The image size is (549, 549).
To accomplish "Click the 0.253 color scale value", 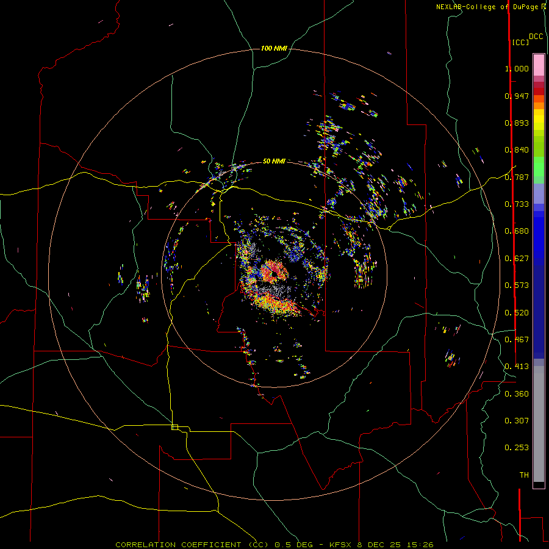I will coord(517,448).
